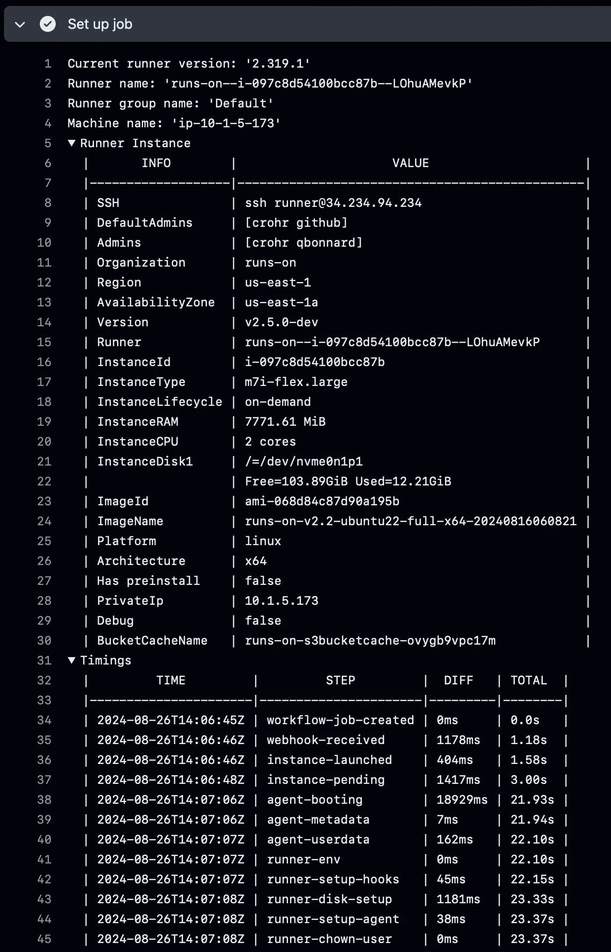Collapse the Timings group
611x952 pixels.
[71, 661]
